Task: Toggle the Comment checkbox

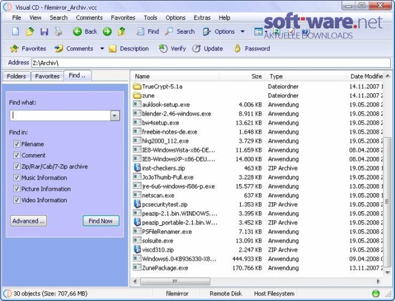Action: (x=17, y=155)
